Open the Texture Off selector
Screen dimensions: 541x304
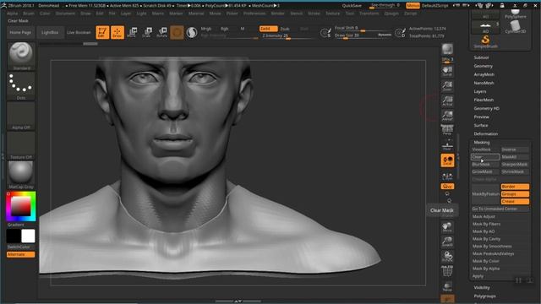click(x=21, y=145)
